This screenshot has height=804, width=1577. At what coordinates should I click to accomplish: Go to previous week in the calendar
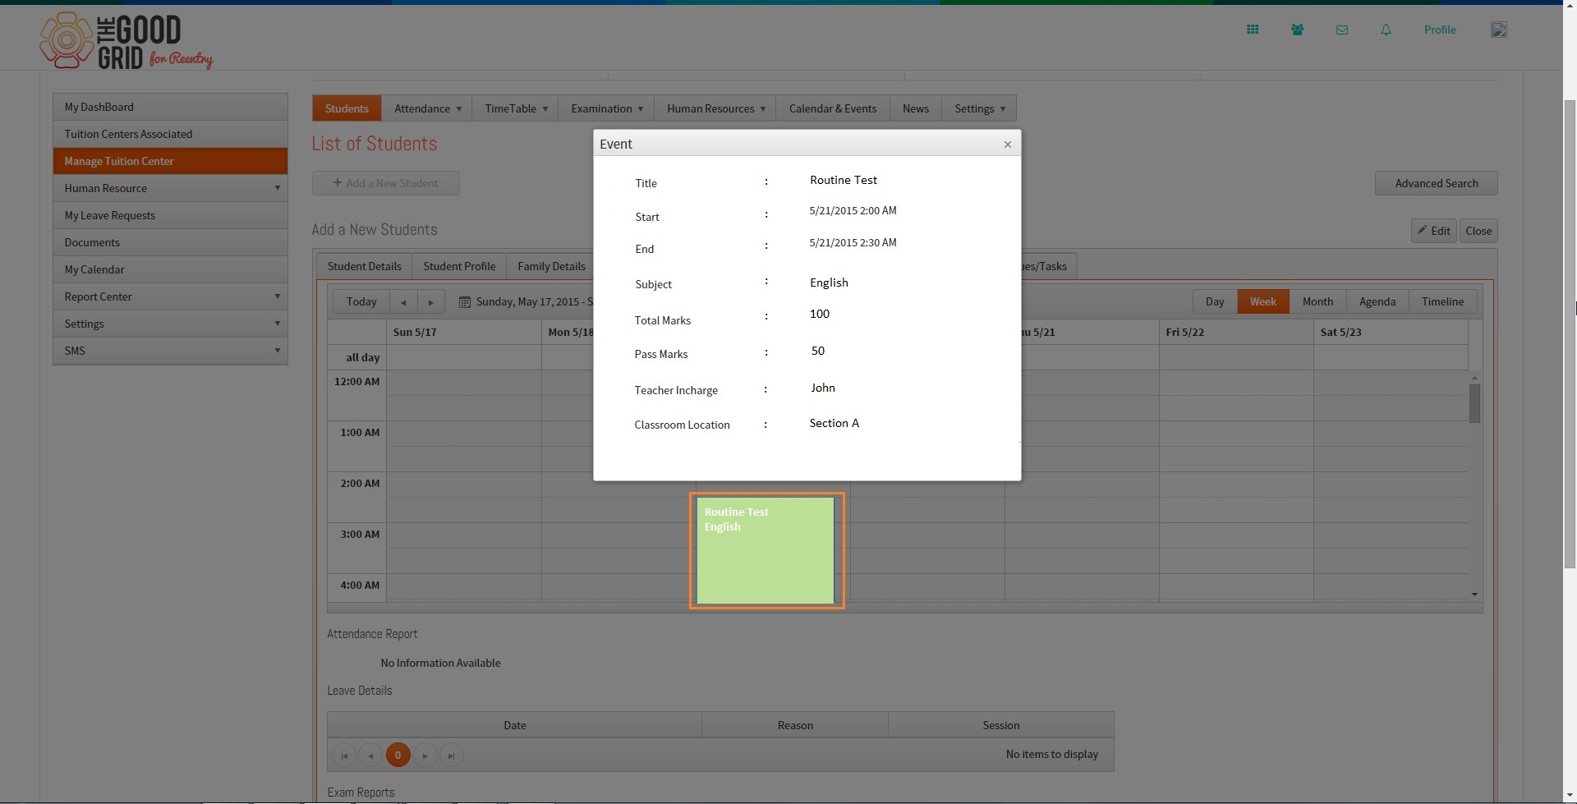(x=403, y=302)
